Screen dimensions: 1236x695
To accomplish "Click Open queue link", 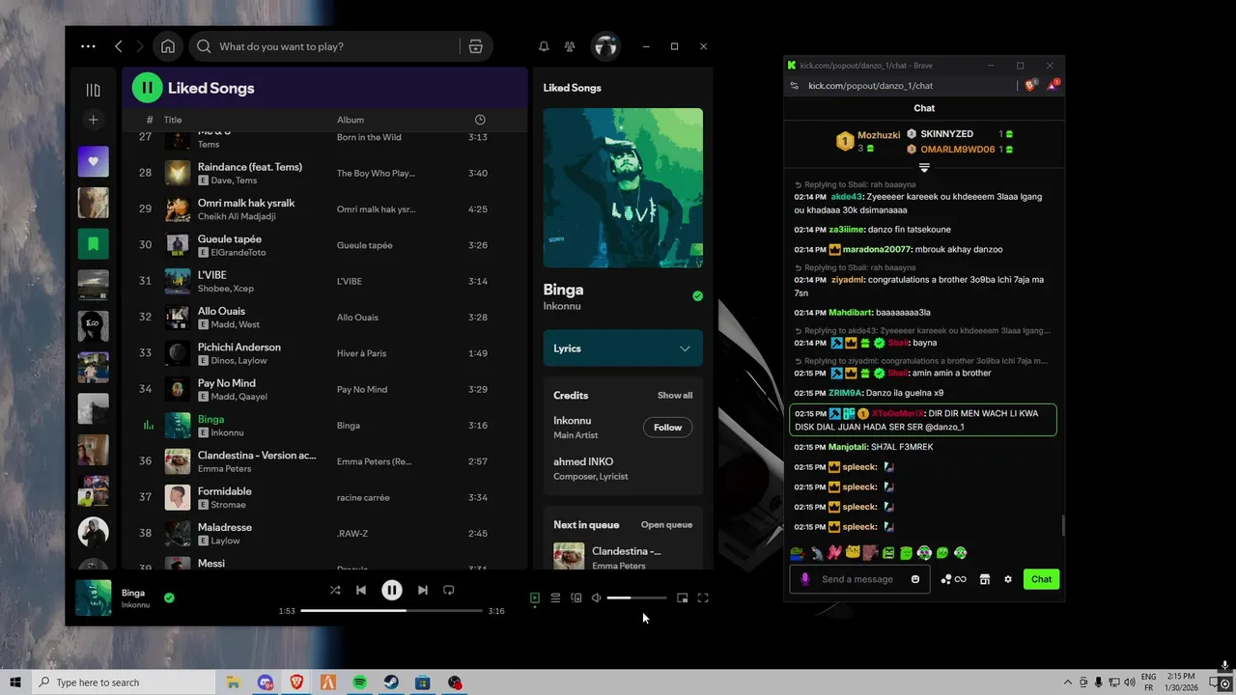I will coord(666,525).
